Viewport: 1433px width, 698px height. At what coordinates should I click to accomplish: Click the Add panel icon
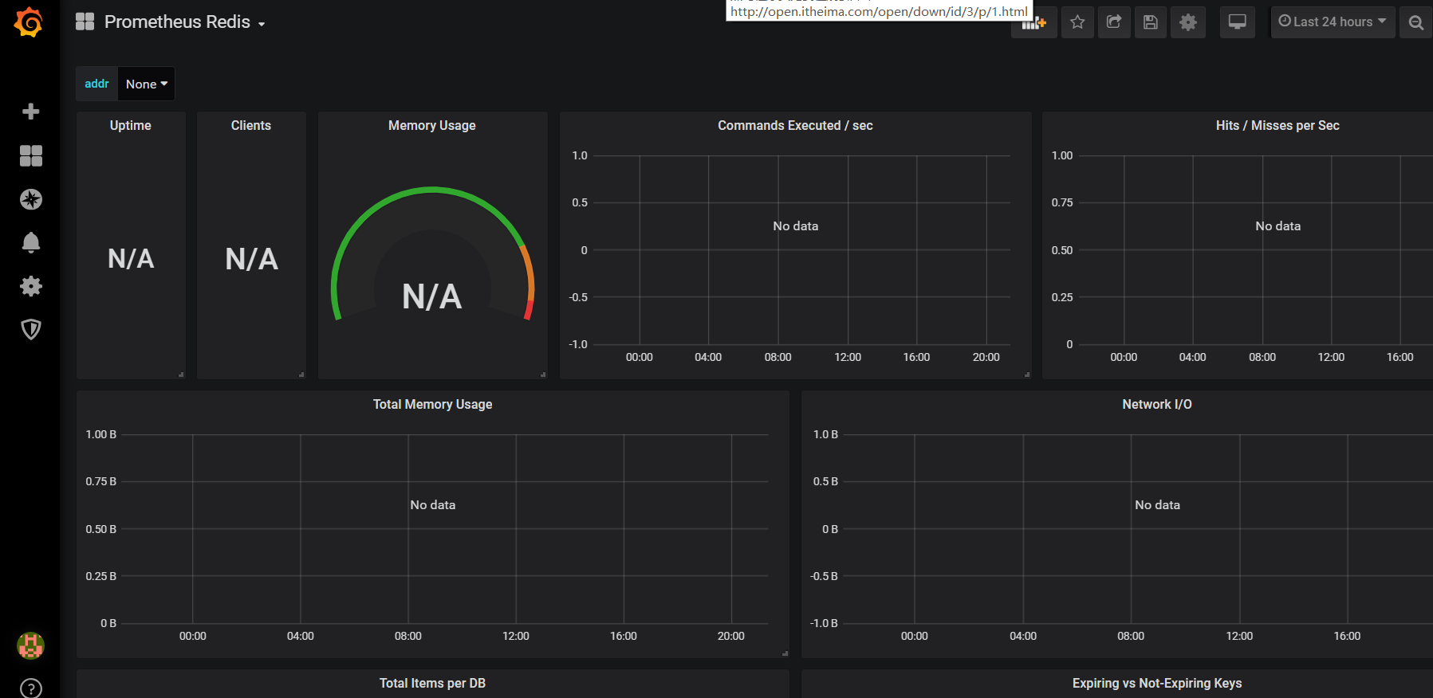(1034, 22)
